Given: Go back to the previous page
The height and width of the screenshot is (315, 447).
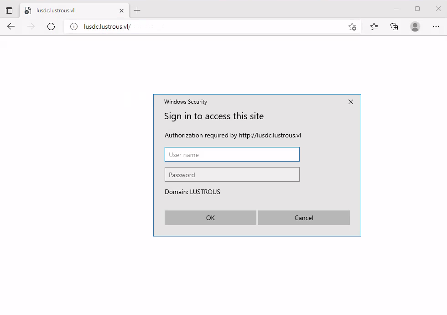Looking at the screenshot, I should pyautogui.click(x=11, y=26).
